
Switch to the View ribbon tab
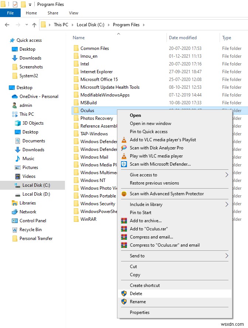73,13
